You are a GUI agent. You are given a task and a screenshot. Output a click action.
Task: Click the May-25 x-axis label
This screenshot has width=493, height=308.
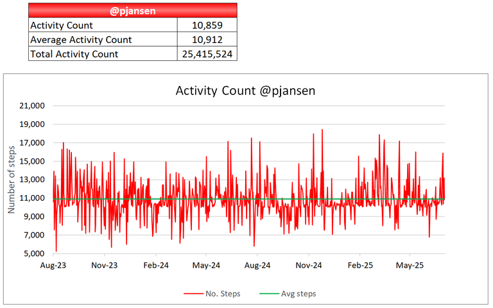point(410,265)
